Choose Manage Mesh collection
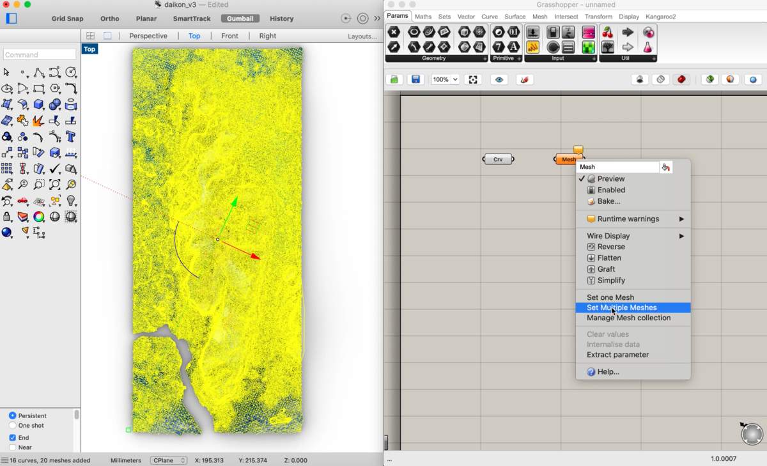767x466 pixels. point(629,318)
